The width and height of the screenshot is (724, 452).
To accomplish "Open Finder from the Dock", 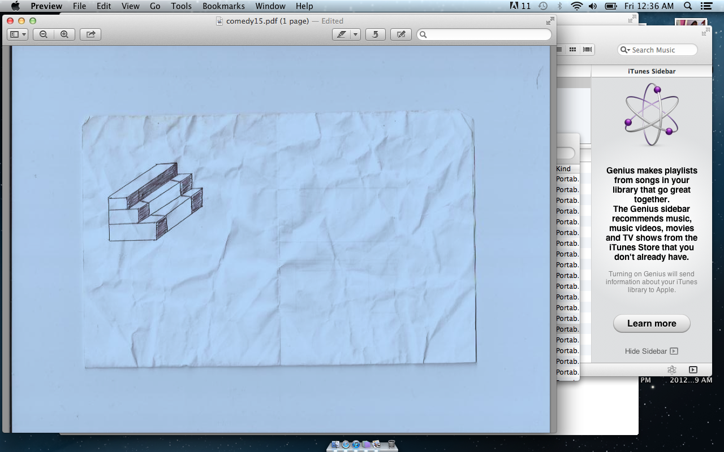I will (335, 444).
